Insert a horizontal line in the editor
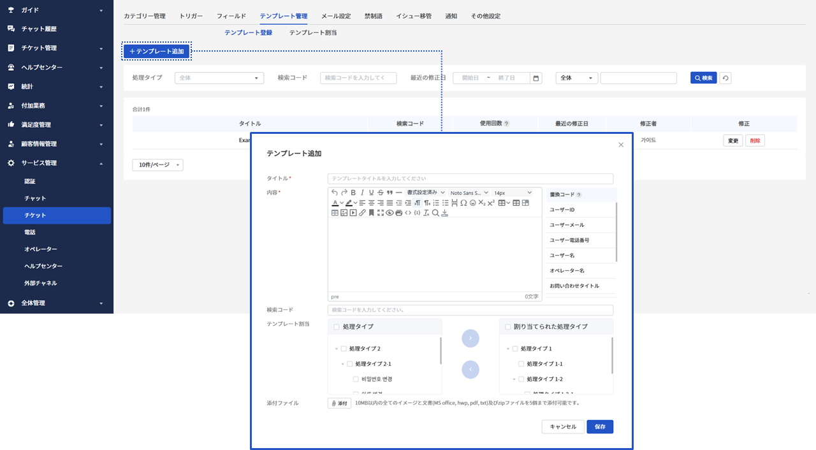The height and width of the screenshot is (450, 816). [399, 192]
